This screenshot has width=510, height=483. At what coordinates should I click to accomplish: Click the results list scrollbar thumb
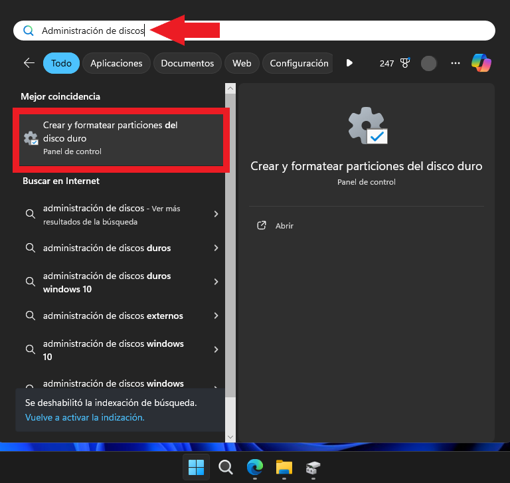(230, 245)
